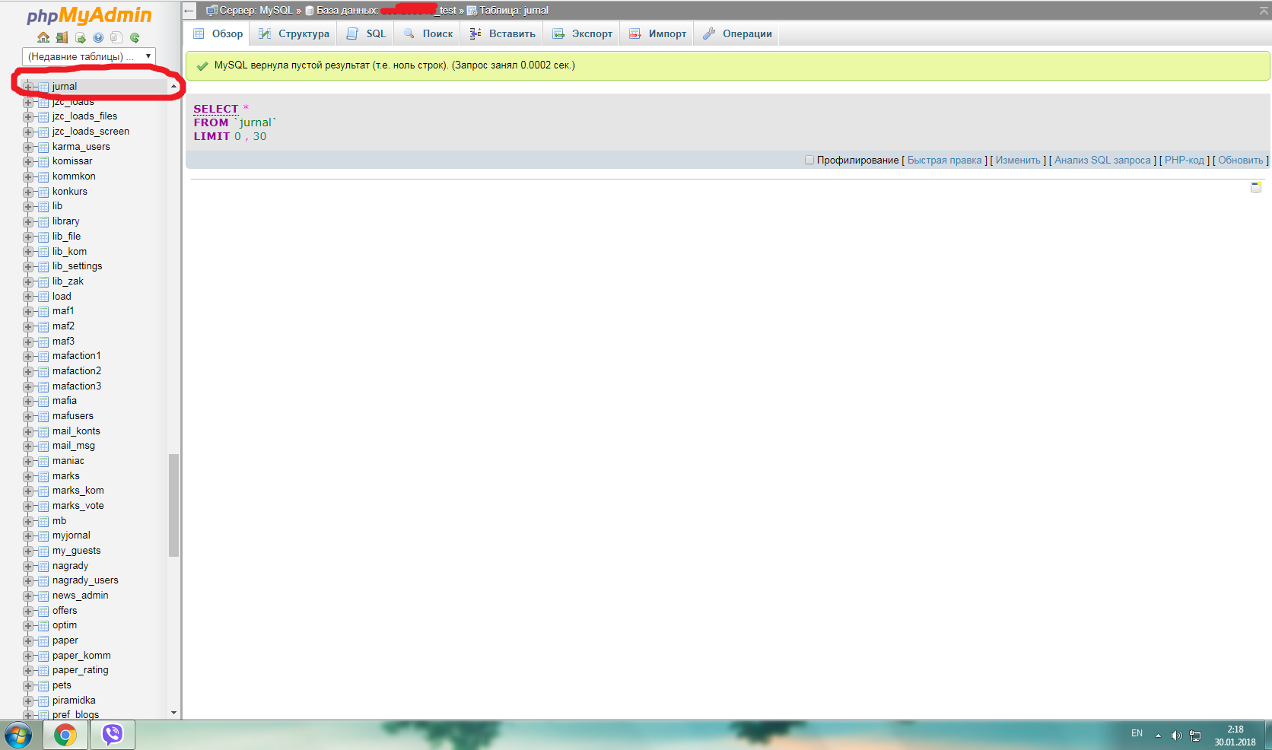The width and height of the screenshot is (1272, 750).
Task: Click the log out door icon
Action: [x=62, y=37]
